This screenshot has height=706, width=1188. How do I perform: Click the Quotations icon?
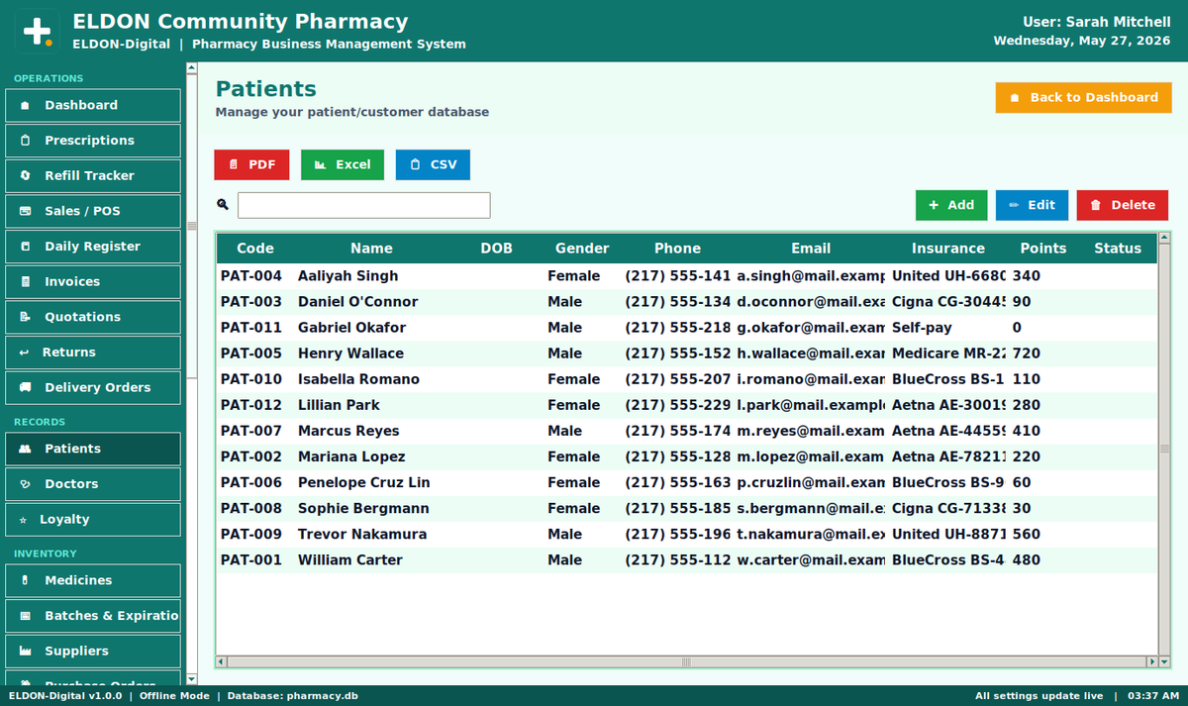25,317
